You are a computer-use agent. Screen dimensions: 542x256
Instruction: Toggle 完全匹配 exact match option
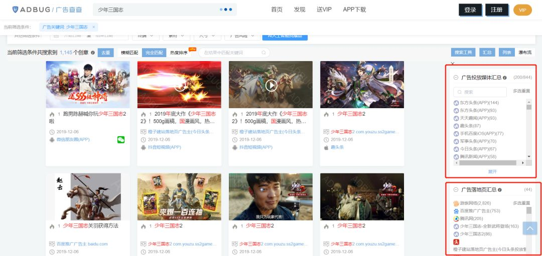154,53
